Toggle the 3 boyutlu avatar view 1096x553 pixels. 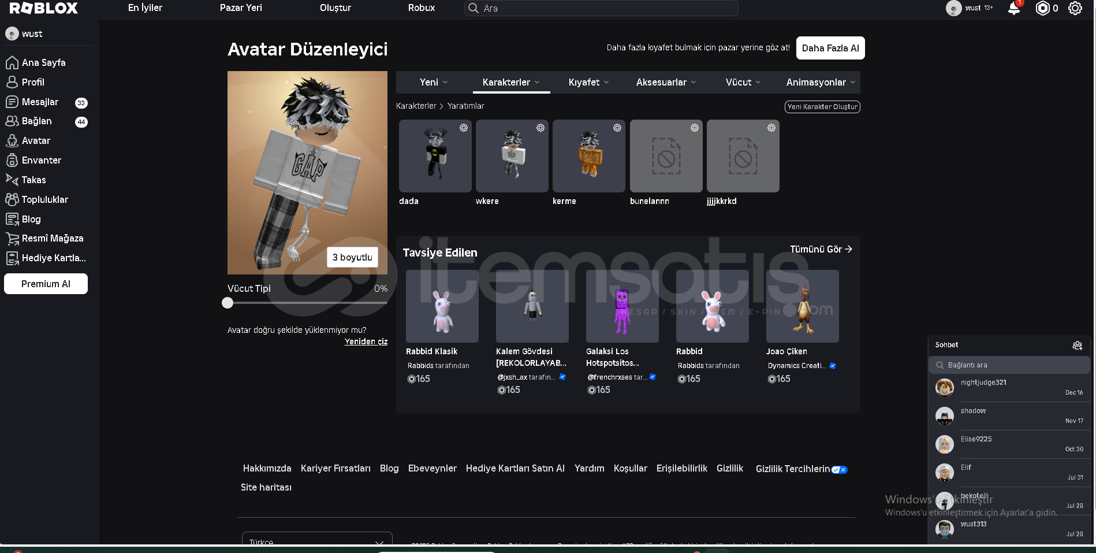tap(352, 257)
